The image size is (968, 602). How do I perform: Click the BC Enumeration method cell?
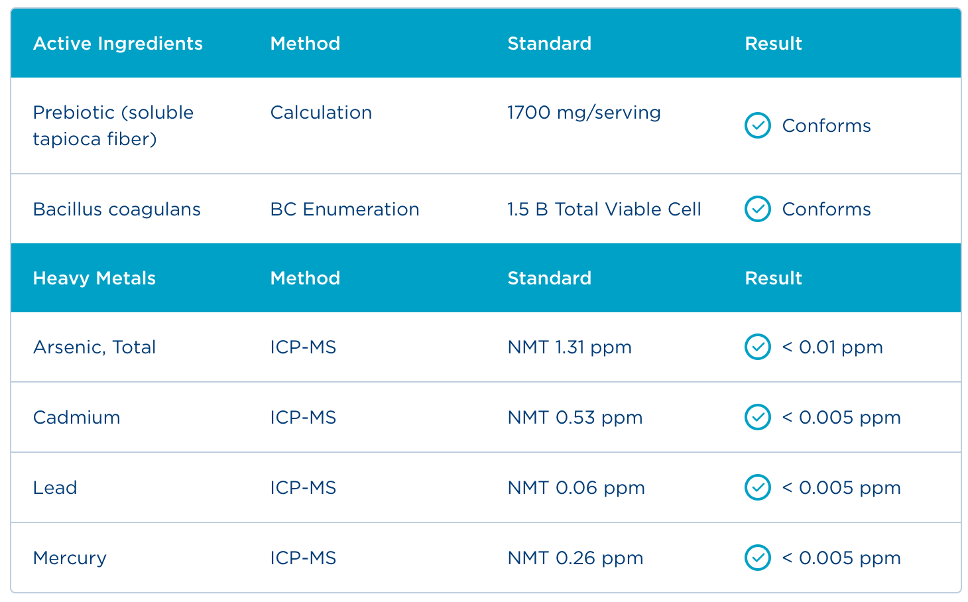(344, 210)
